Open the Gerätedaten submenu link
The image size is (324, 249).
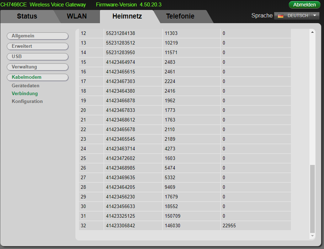point(25,85)
